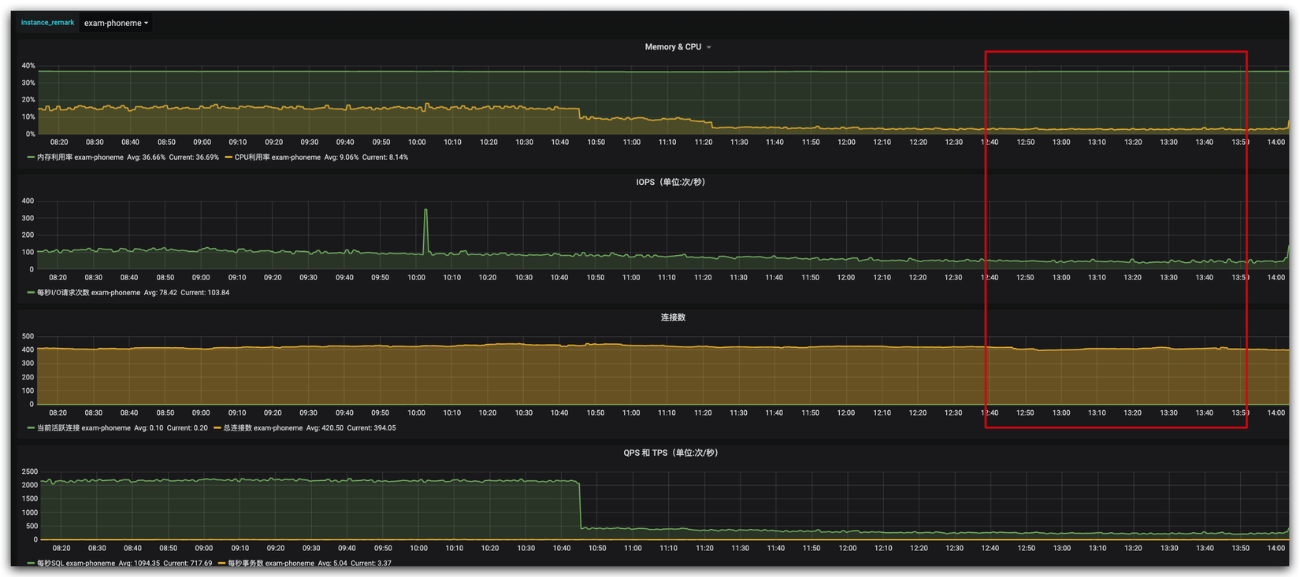The width and height of the screenshot is (1300, 577).
Task: Click the IOPS panel title
Action: (670, 183)
